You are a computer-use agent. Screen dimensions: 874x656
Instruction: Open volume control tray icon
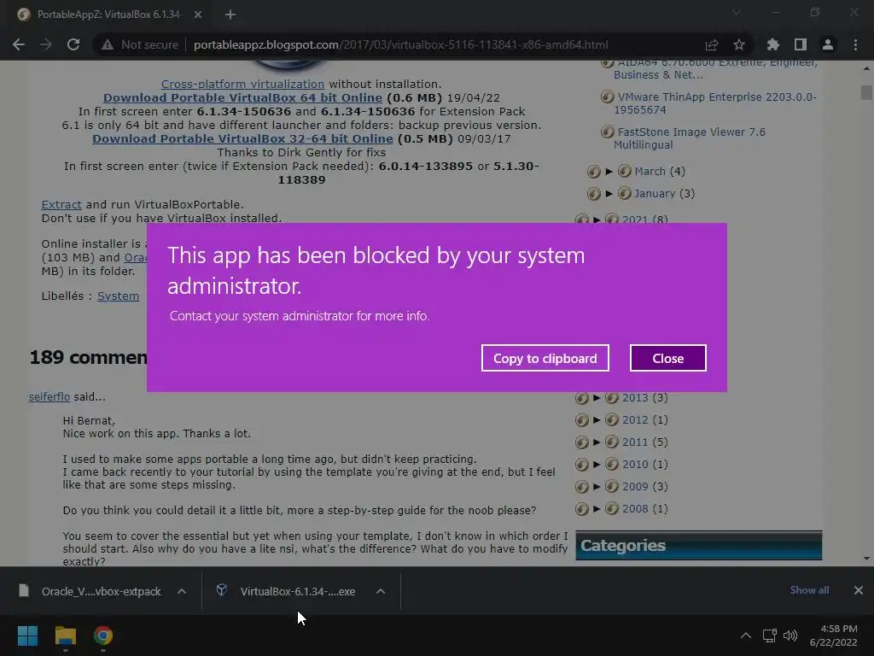click(x=790, y=635)
